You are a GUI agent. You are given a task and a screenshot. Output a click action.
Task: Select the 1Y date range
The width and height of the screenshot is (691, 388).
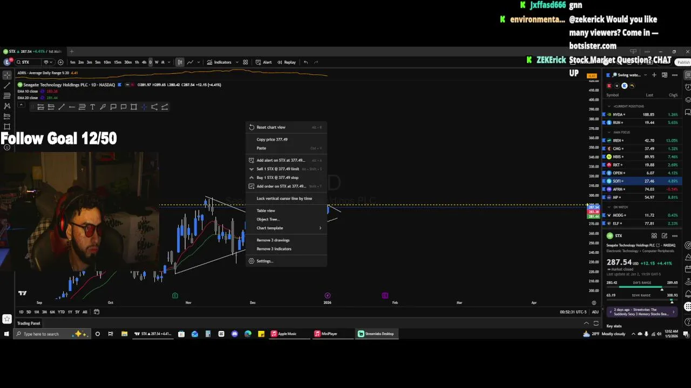pos(69,312)
